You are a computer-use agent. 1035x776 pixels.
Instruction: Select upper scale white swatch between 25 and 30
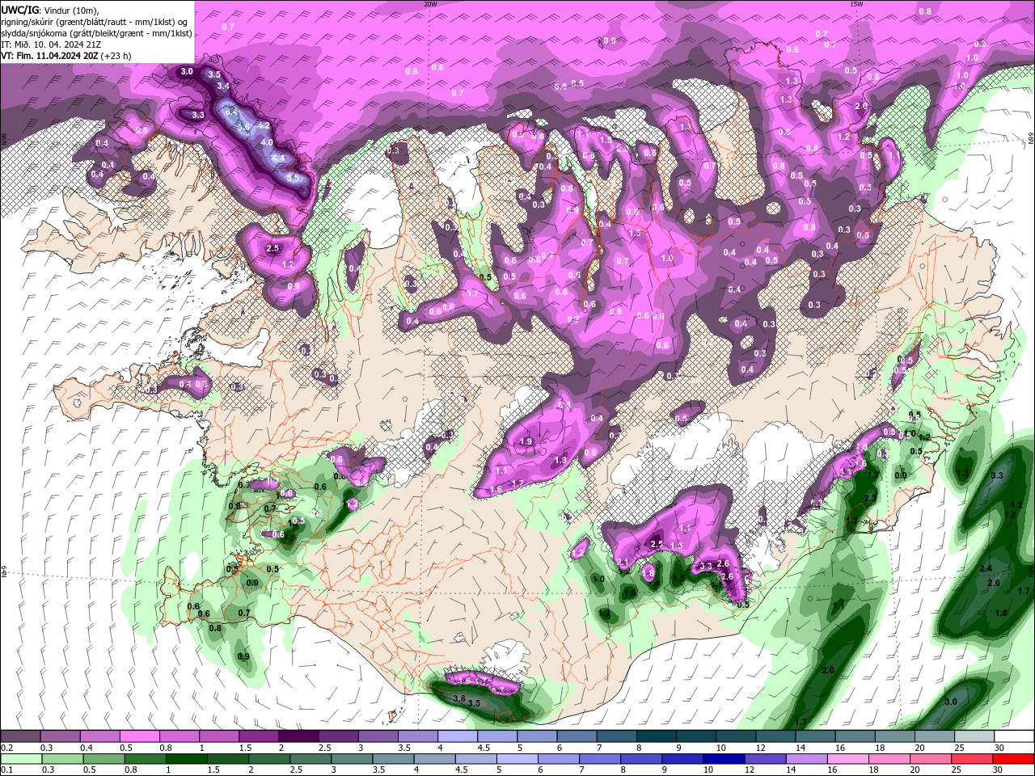[x=974, y=736]
